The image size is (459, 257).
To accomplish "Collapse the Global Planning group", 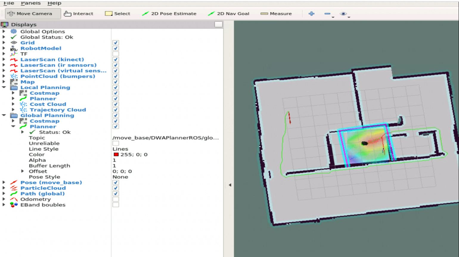I will coord(4,115).
